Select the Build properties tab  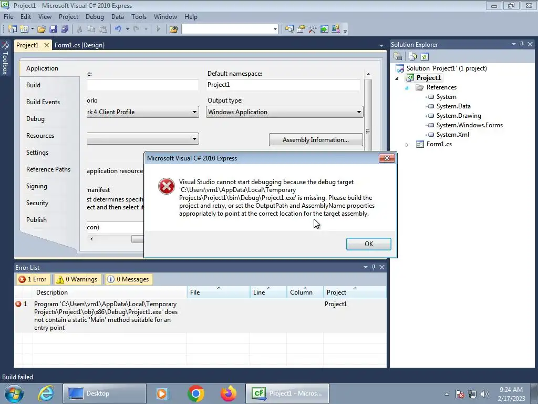33,85
